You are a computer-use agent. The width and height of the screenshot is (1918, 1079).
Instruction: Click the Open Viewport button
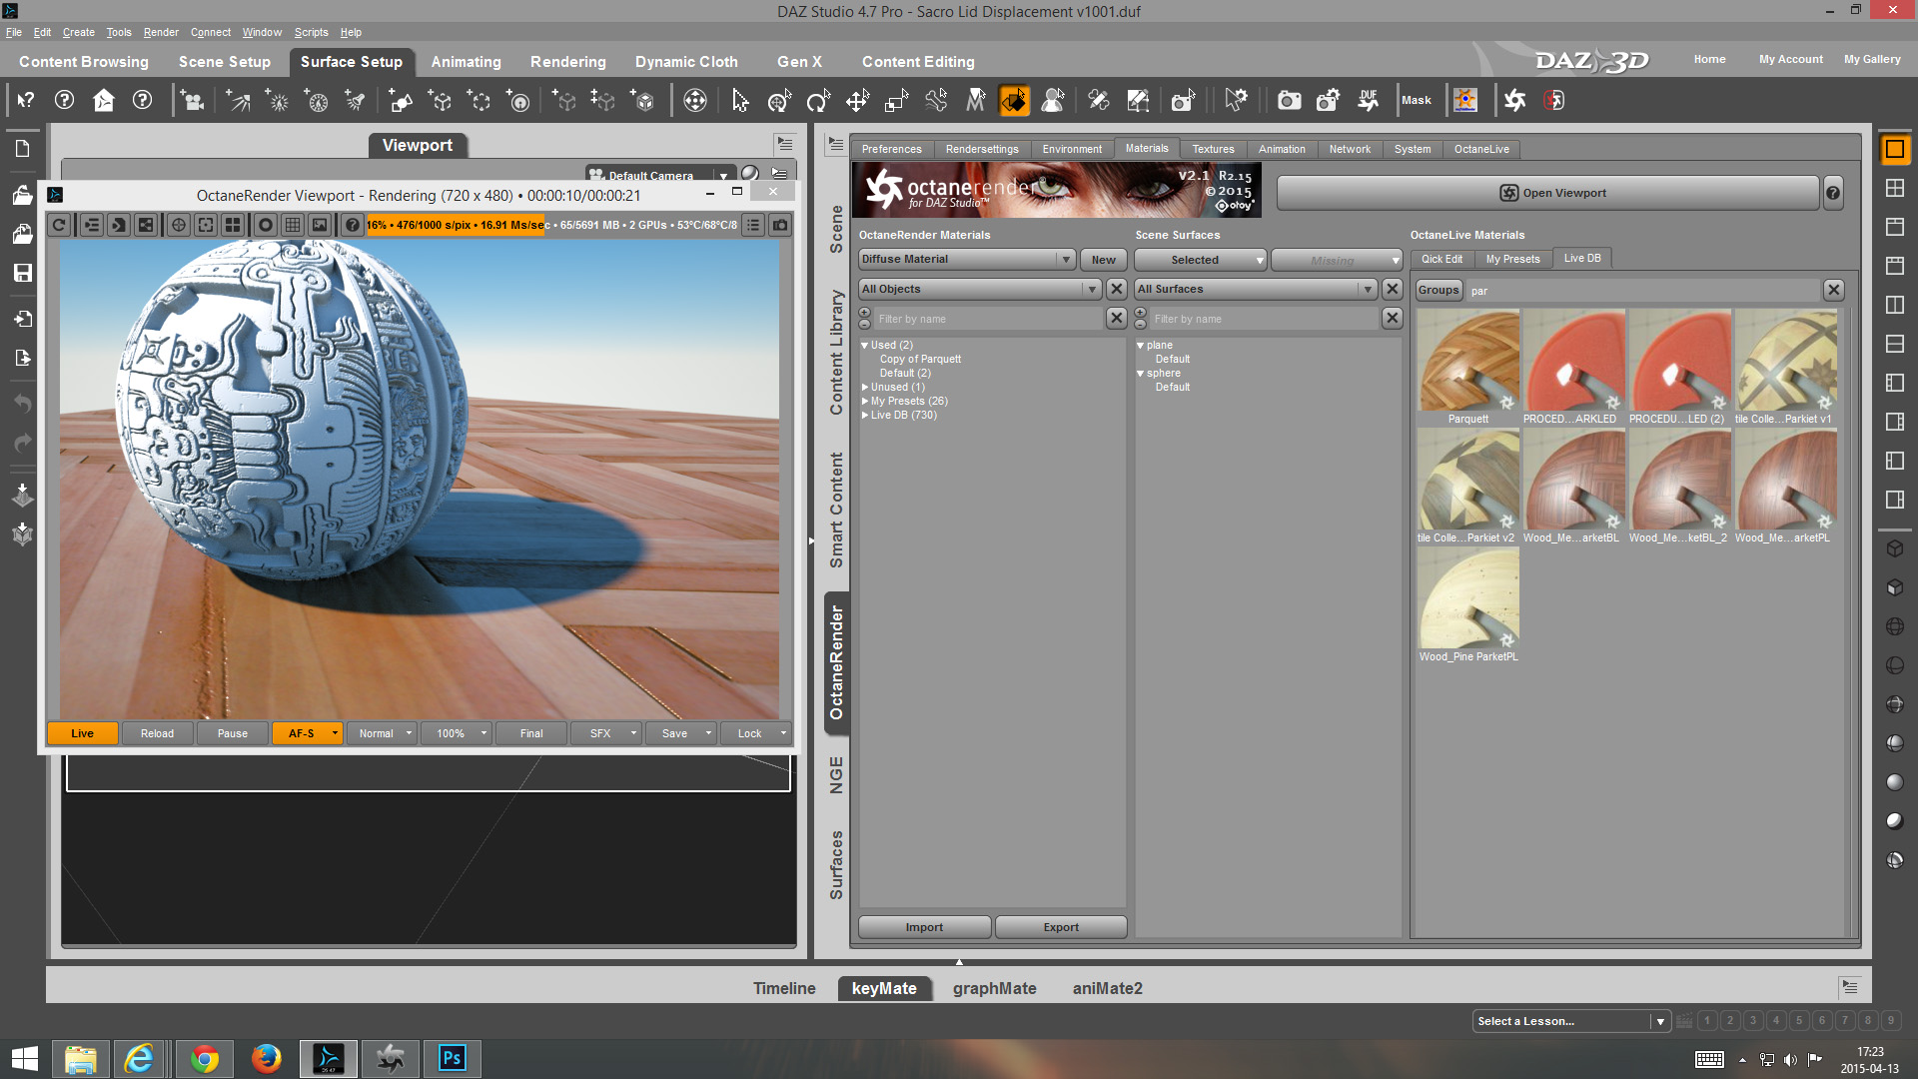coord(1546,193)
